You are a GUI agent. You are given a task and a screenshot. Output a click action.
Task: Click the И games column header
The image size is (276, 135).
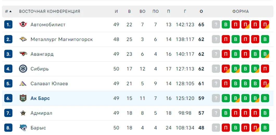point(116,11)
